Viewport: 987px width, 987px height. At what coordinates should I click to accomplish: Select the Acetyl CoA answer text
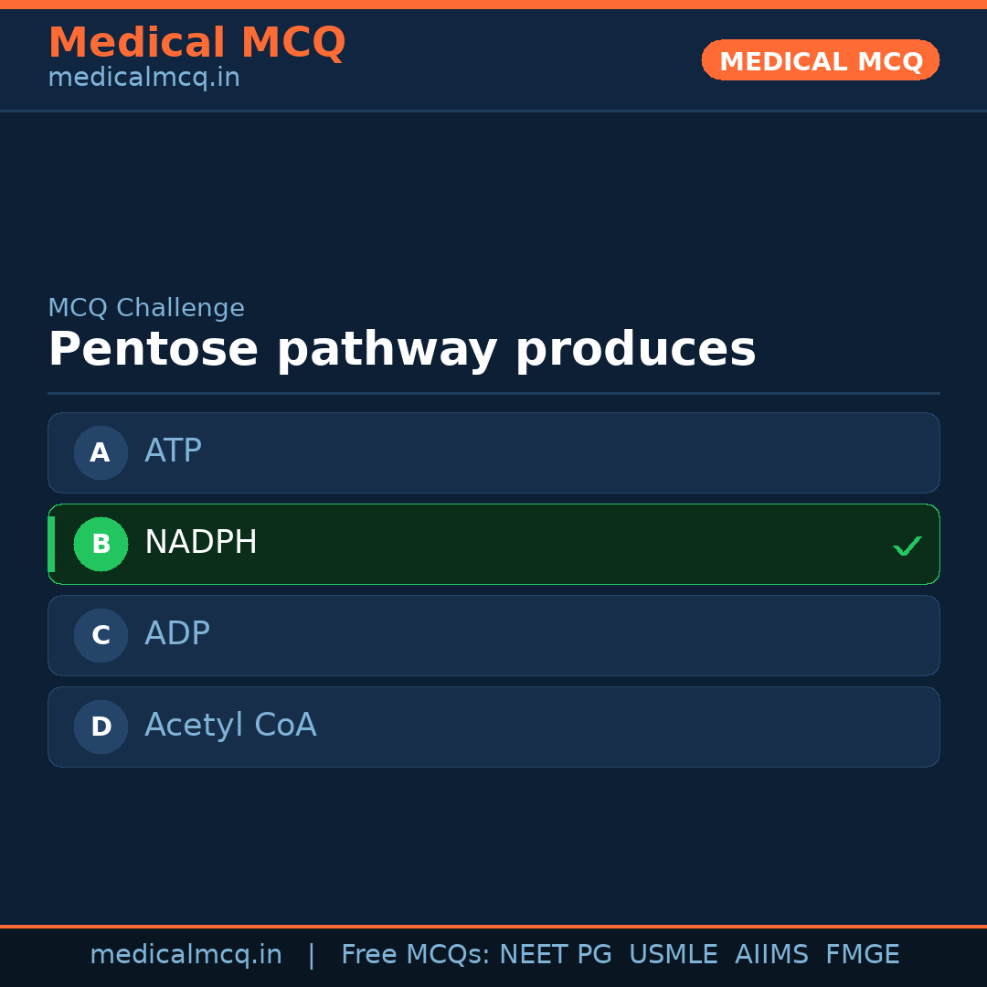pos(230,726)
